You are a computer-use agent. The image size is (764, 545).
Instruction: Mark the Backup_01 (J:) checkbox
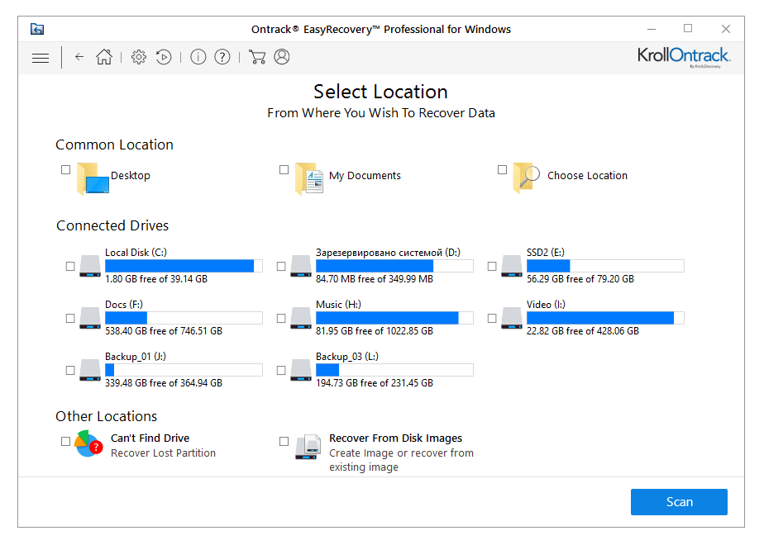click(x=70, y=370)
